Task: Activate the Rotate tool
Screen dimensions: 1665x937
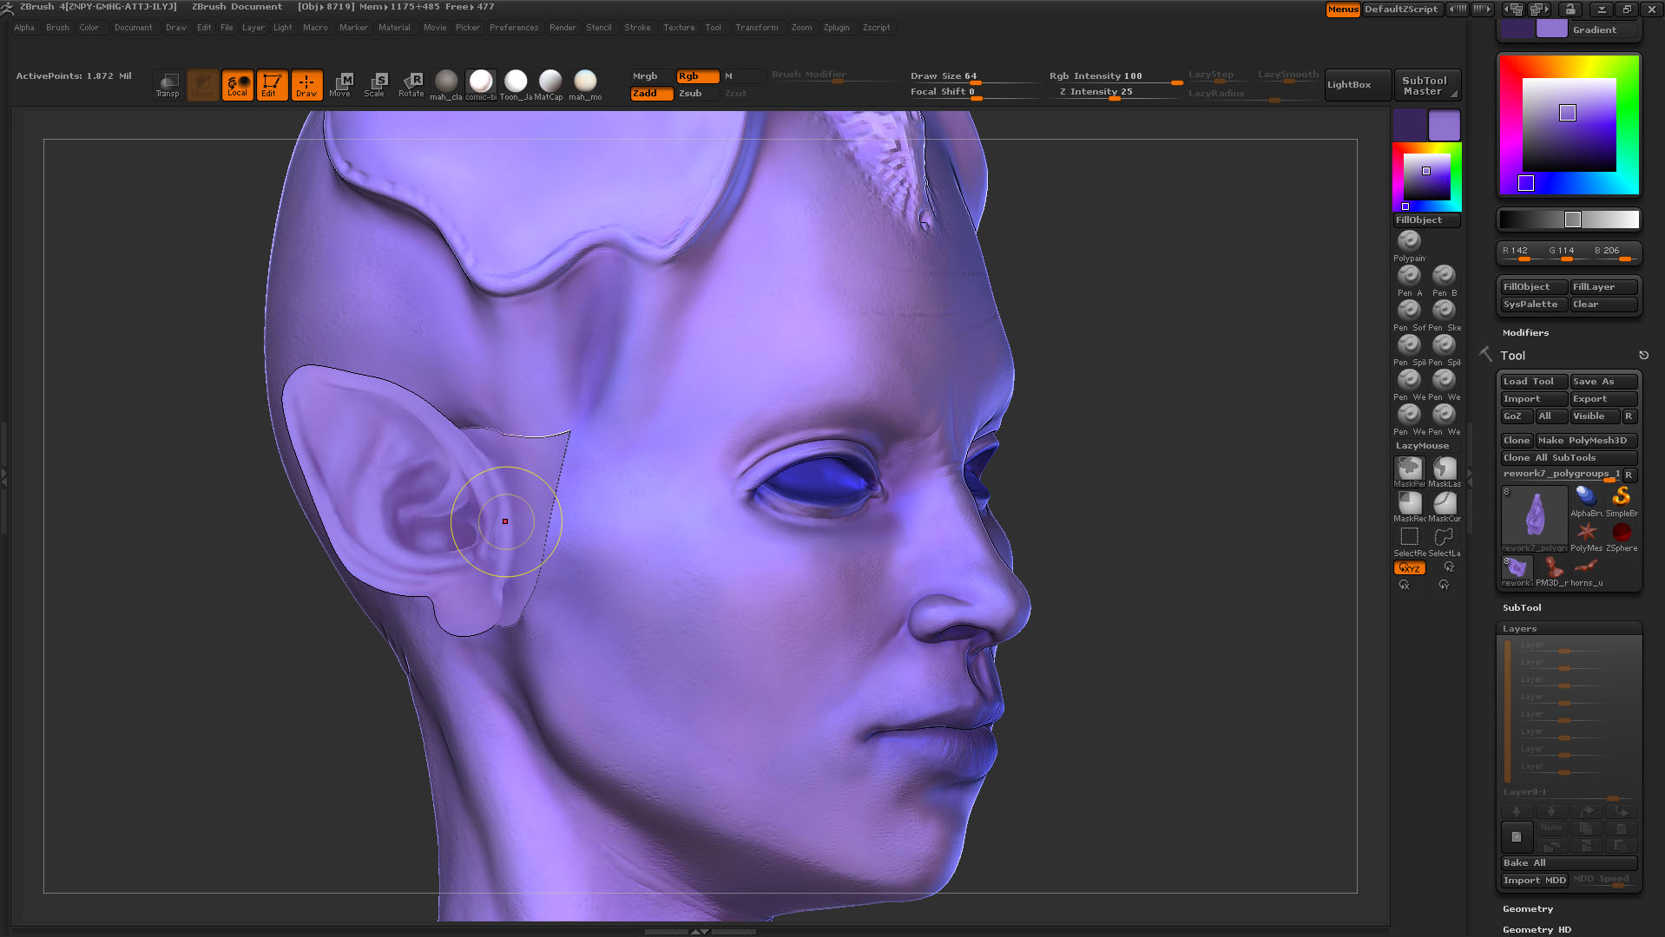Action: point(411,84)
